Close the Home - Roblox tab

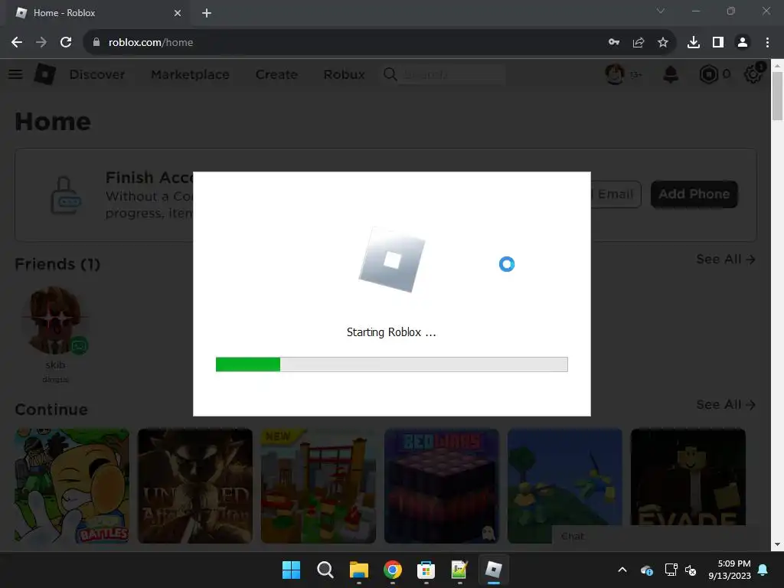178,13
